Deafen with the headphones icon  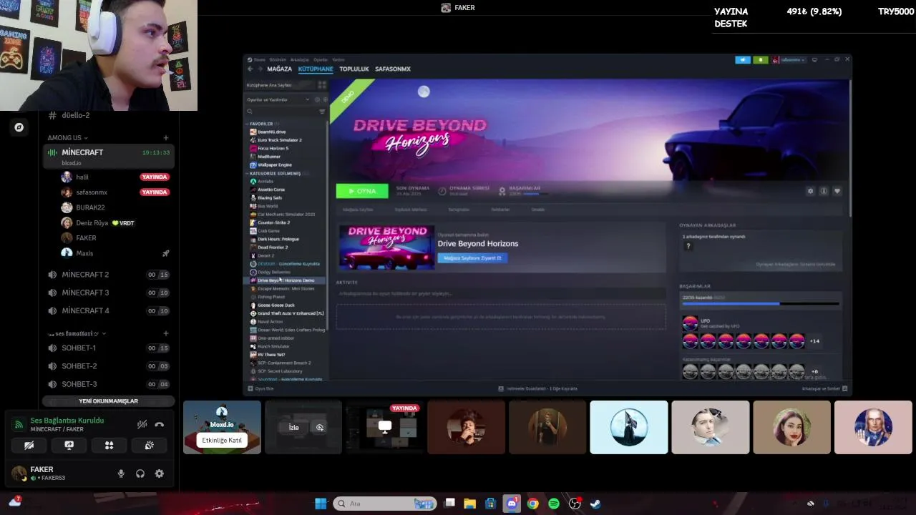[x=140, y=474]
